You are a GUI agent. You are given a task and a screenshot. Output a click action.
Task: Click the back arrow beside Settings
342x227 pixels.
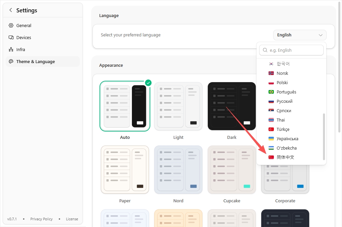[x=10, y=10]
